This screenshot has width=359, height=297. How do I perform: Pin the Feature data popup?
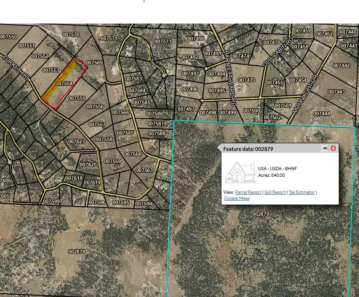pos(325,148)
